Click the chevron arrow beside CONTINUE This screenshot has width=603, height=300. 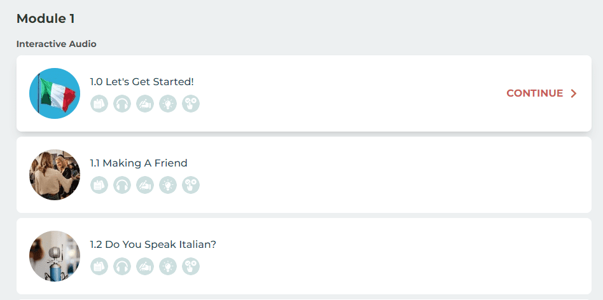573,93
